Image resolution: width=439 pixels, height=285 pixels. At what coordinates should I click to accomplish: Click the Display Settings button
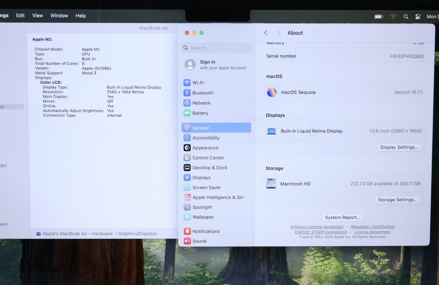(x=399, y=147)
